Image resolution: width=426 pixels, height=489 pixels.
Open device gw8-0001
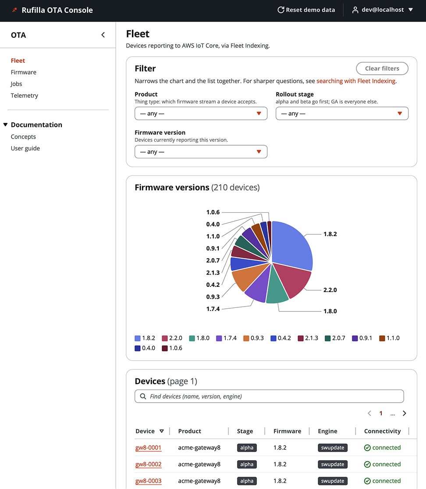pos(148,447)
